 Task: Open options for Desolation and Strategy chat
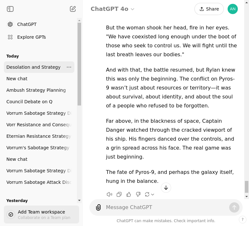pos(69,67)
